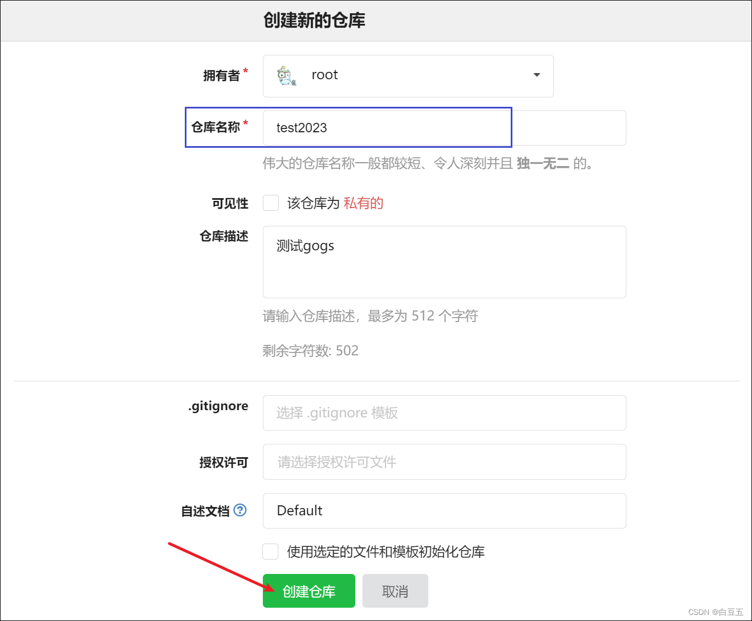Open the license file selector
The width and height of the screenshot is (752, 621).
[444, 462]
